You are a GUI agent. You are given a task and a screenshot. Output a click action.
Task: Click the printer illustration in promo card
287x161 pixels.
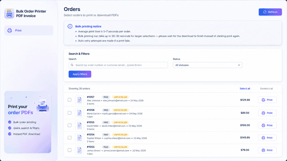point(43,106)
